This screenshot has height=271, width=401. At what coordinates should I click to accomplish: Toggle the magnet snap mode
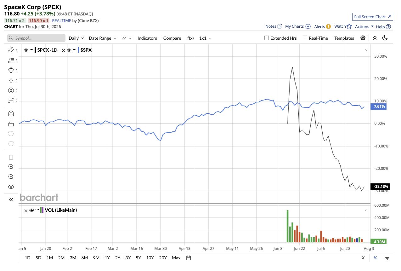point(11,113)
